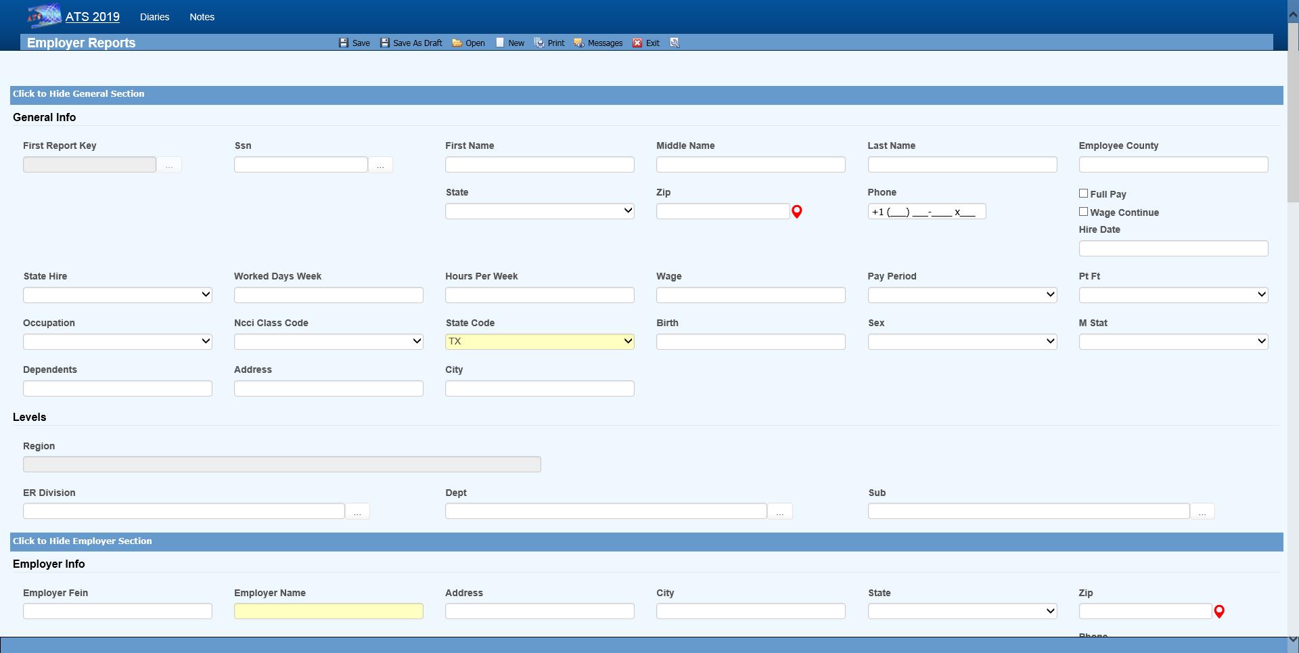1299x653 pixels.
Task: Click the Ssn lookup ellipsis button
Action: [380, 165]
